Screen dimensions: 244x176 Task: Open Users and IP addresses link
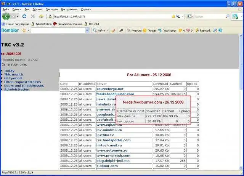(x=24, y=86)
